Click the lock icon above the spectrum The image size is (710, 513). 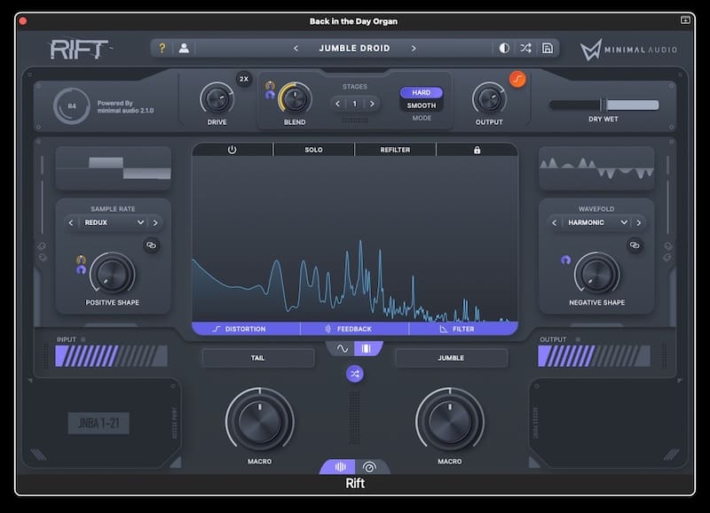(477, 150)
